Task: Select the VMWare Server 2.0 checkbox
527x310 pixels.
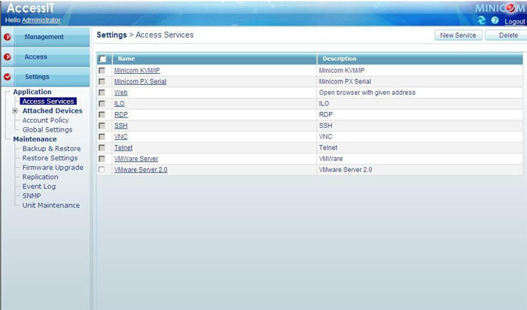Action: point(102,170)
